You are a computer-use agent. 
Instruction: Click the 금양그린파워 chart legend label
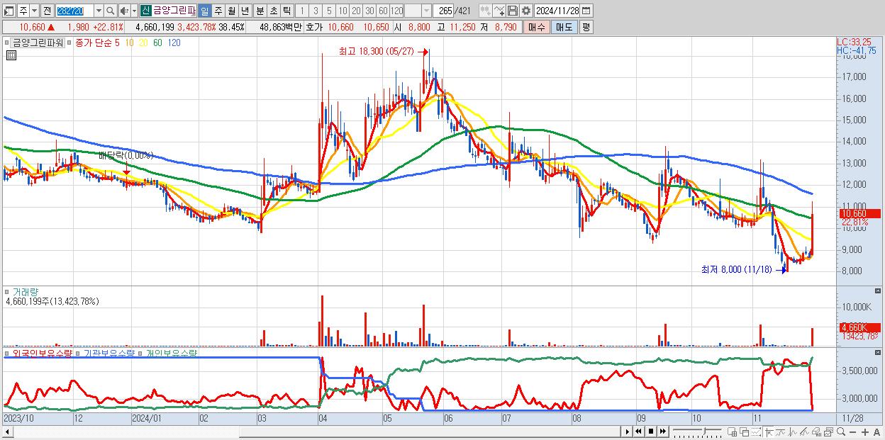tap(38, 43)
